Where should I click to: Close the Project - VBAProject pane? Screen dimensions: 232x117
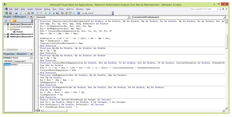point(31,17)
